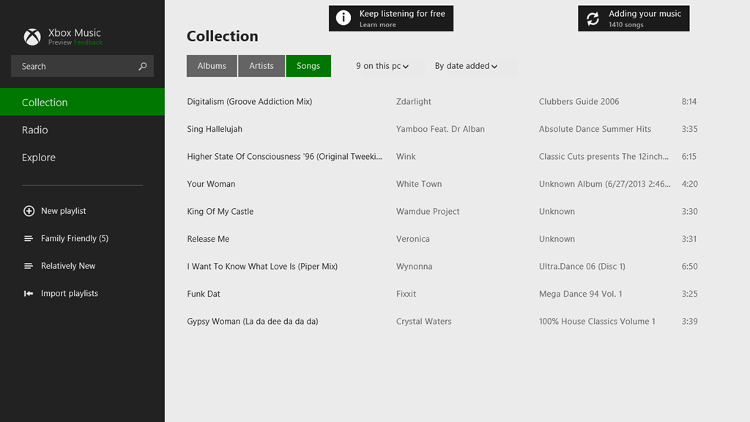Click the 6:50 duration

click(x=690, y=267)
